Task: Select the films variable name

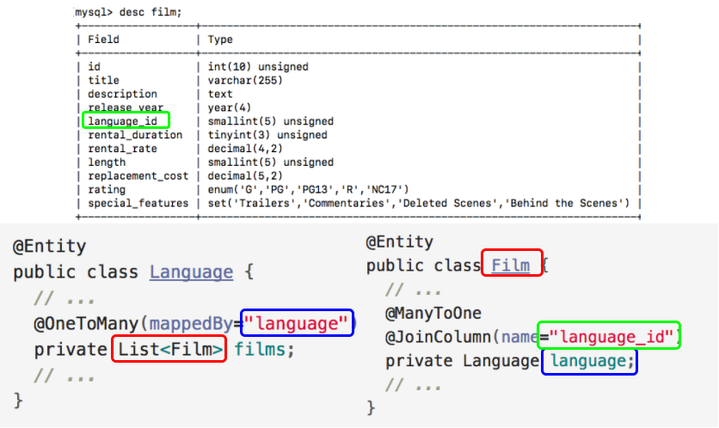Action: click(264, 350)
